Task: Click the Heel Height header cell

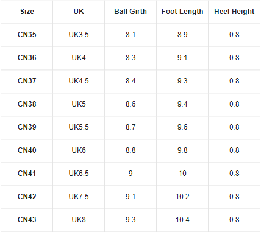Action: [234, 12]
